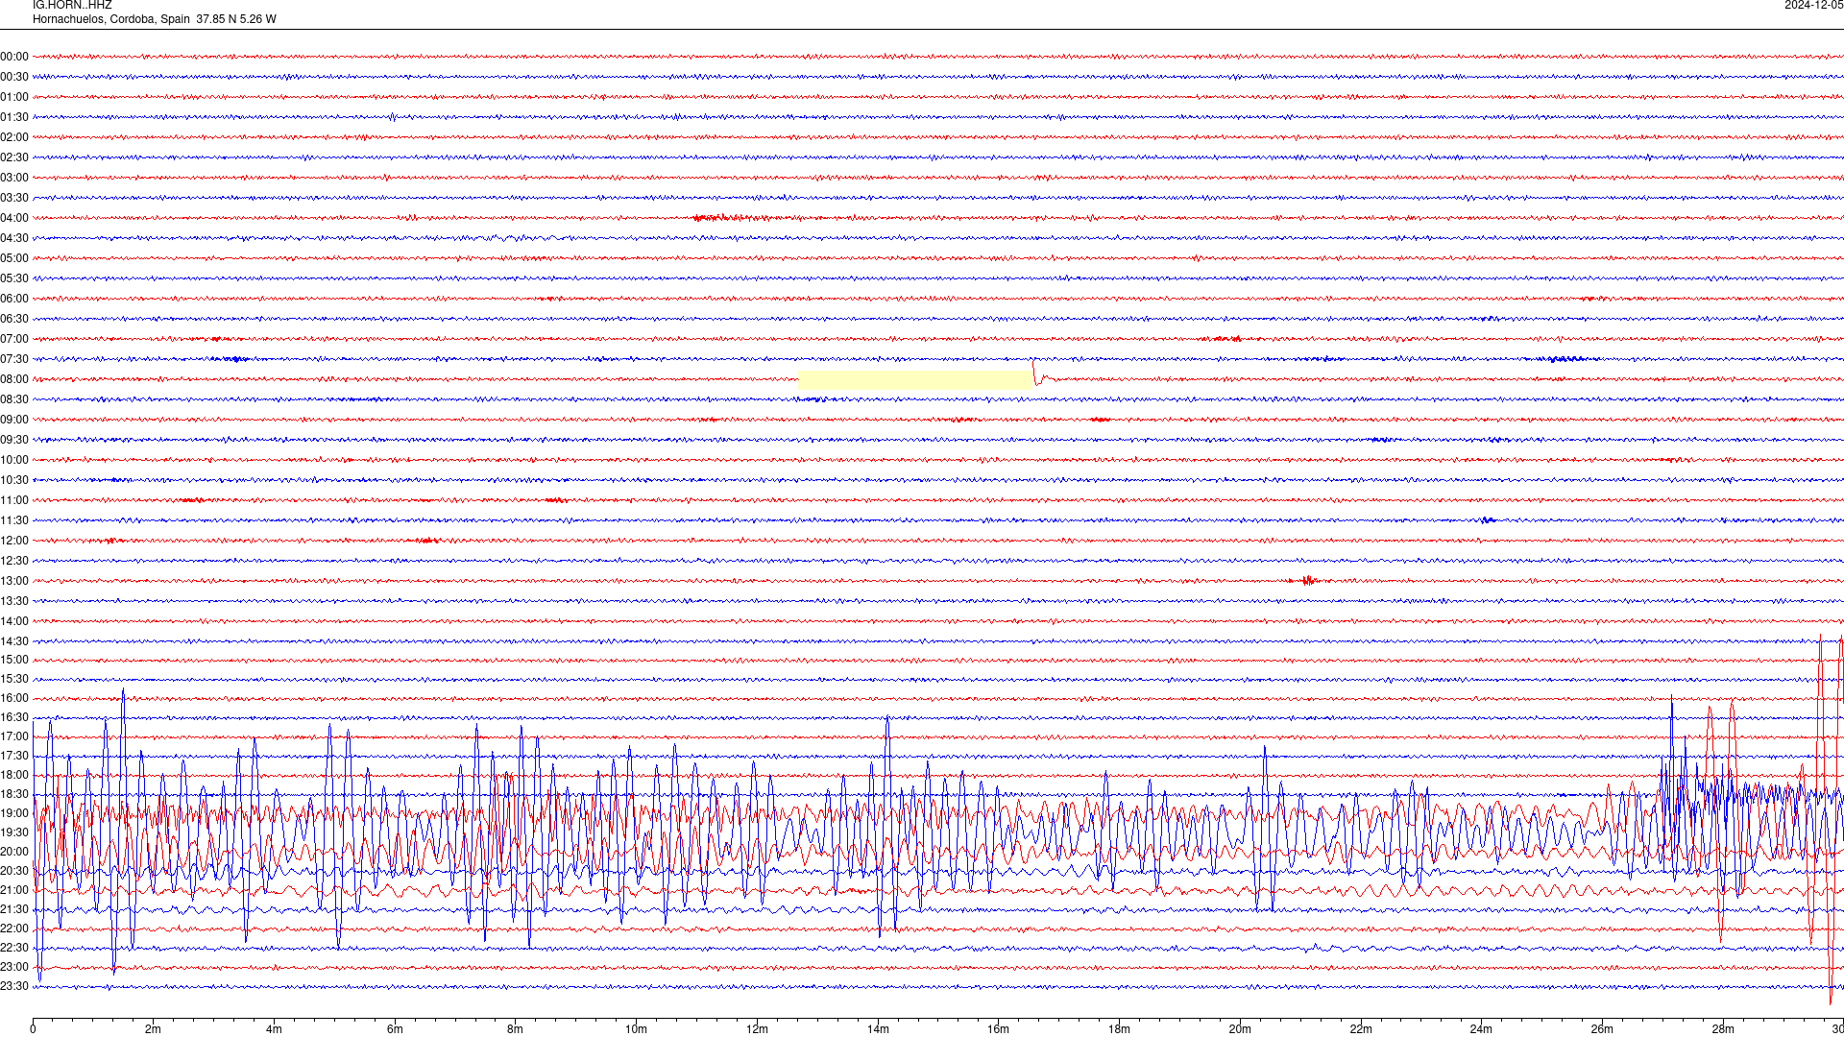Viewport: 1844px width, 1037px height.
Task: Click the 09:00 time label
Action: pos(14,420)
